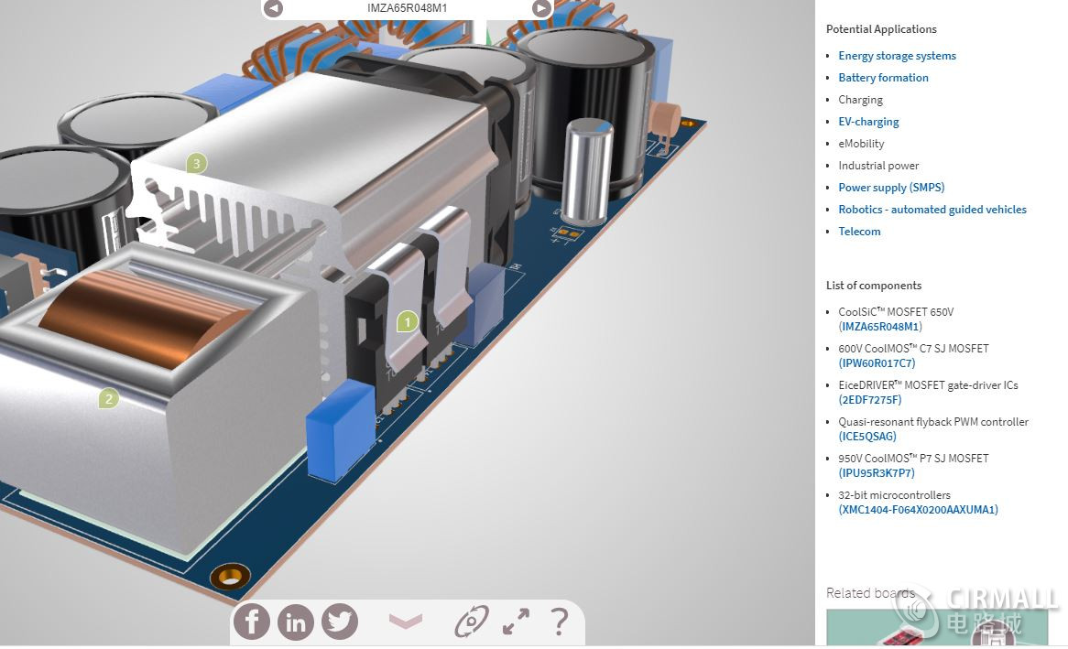Image resolution: width=1068 pixels, height=649 pixels.
Task: Click the related board thumbnail
Action: (x=936, y=630)
